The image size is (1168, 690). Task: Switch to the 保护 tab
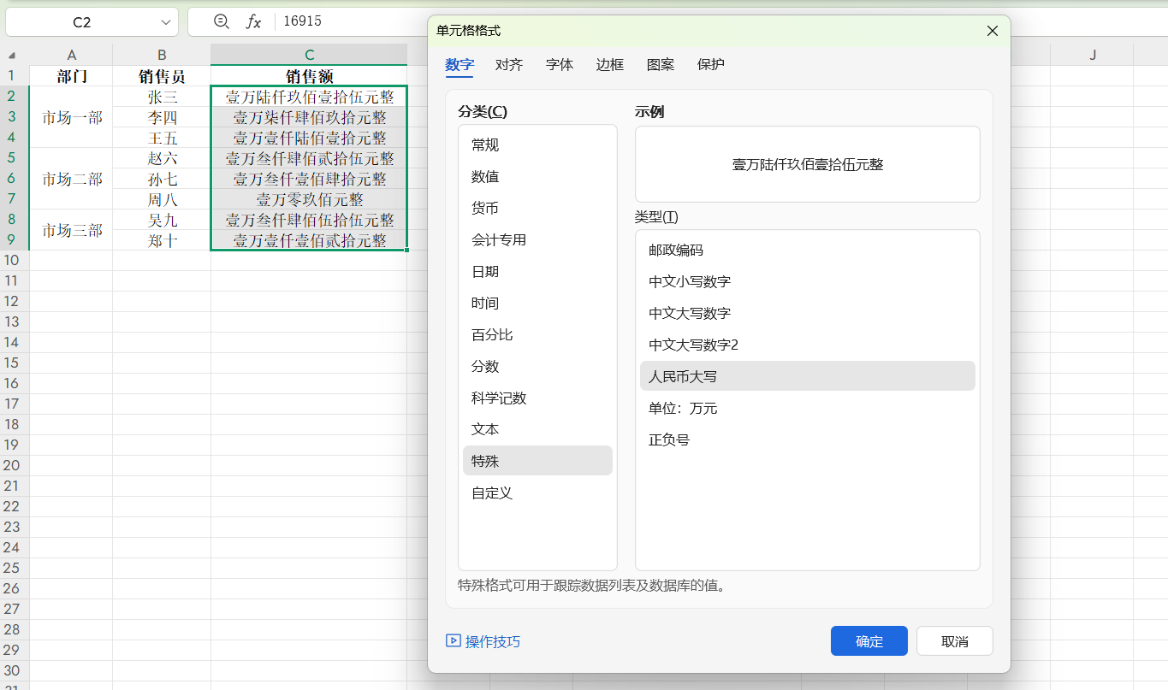click(710, 64)
